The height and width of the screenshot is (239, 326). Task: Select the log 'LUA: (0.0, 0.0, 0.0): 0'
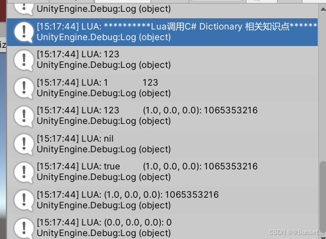pos(162,227)
